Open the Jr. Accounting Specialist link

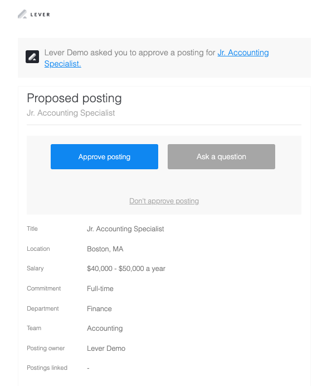[157, 58]
